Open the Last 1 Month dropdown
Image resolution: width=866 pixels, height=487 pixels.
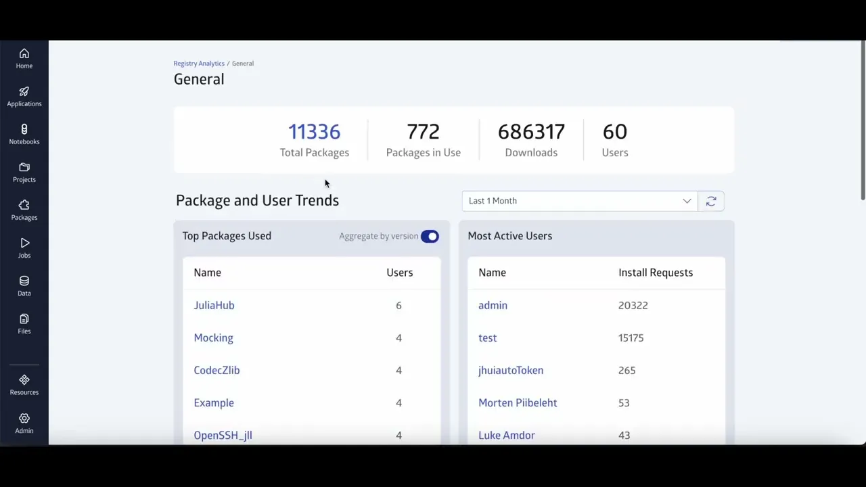[580, 201]
